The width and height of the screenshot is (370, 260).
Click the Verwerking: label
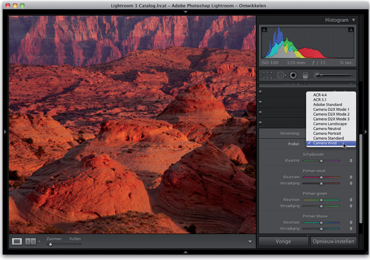(290, 133)
